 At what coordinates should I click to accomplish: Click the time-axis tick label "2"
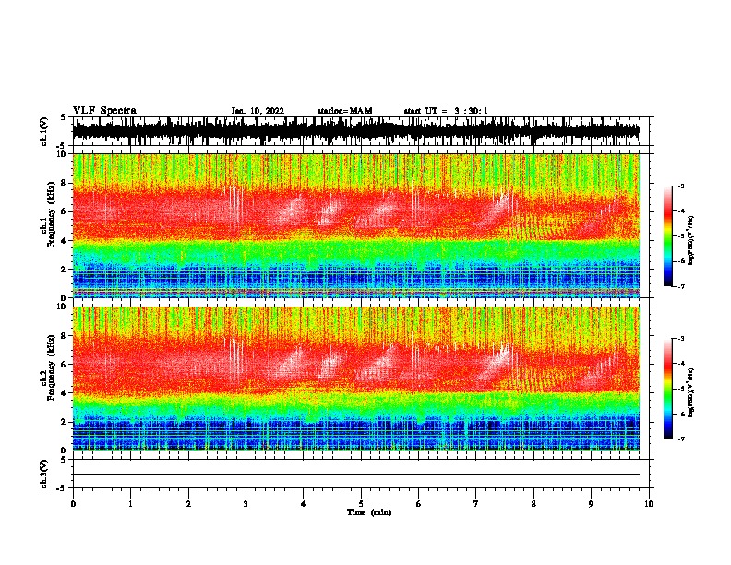coord(188,504)
